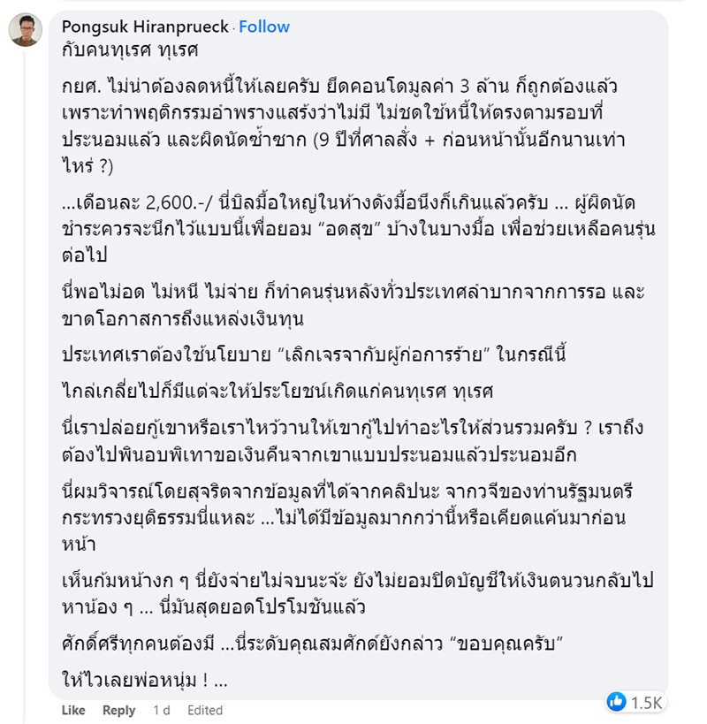Click the Follow link next to the name
Screen dimensions: 707x724
pos(263,26)
